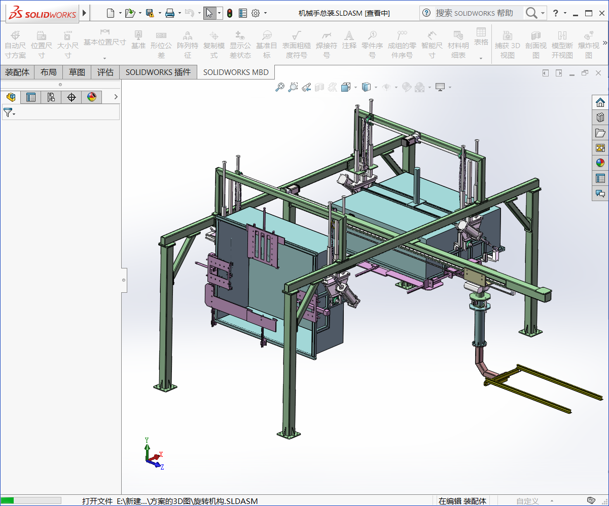
Task: Switch to the SOLIDWORKS 插件 tab
Action: (158, 72)
